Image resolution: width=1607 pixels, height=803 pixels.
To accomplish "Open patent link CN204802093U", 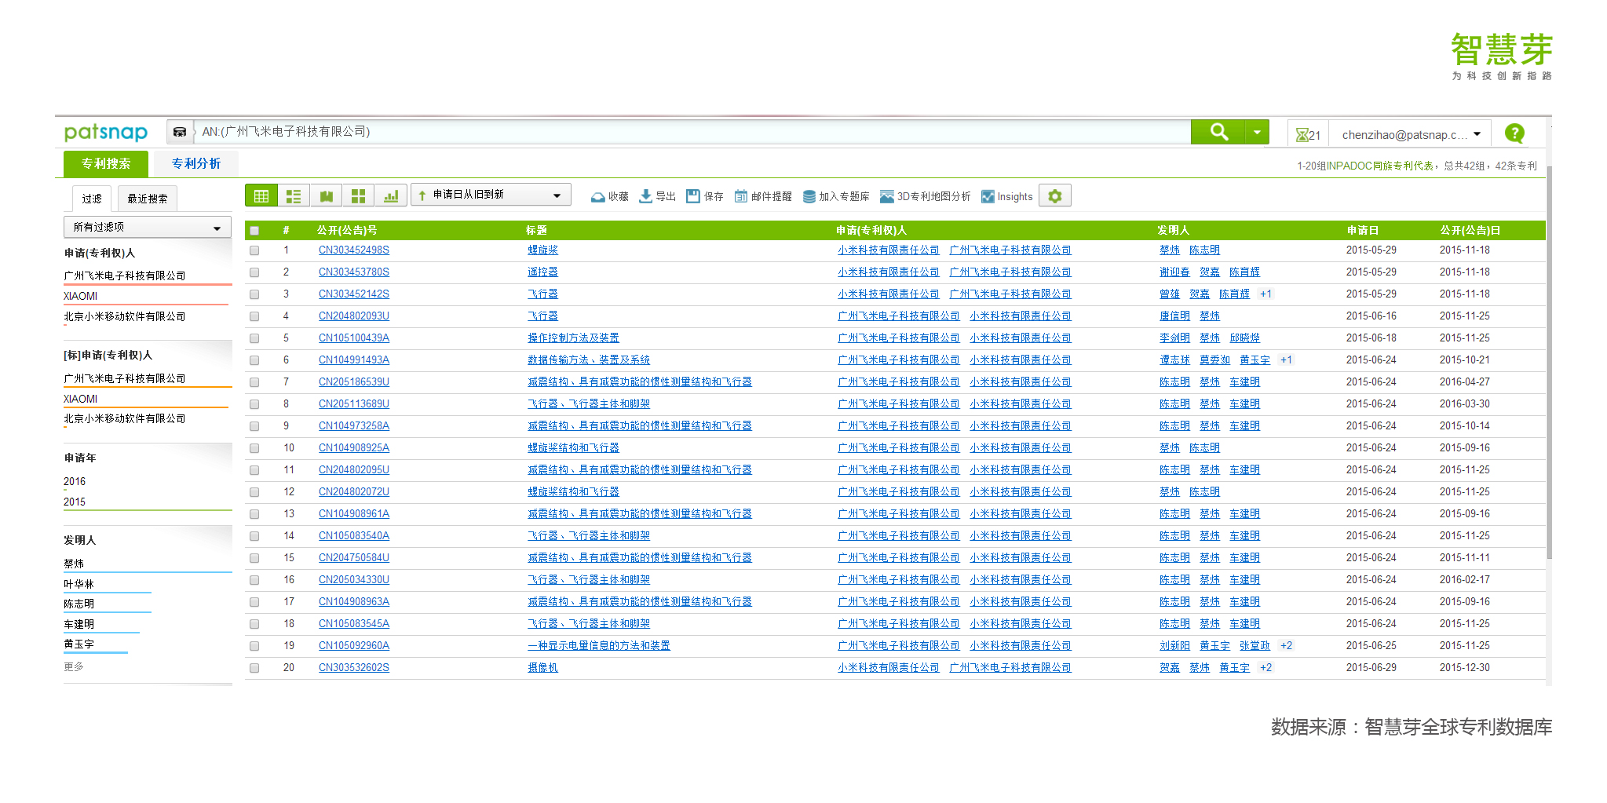I will [353, 316].
